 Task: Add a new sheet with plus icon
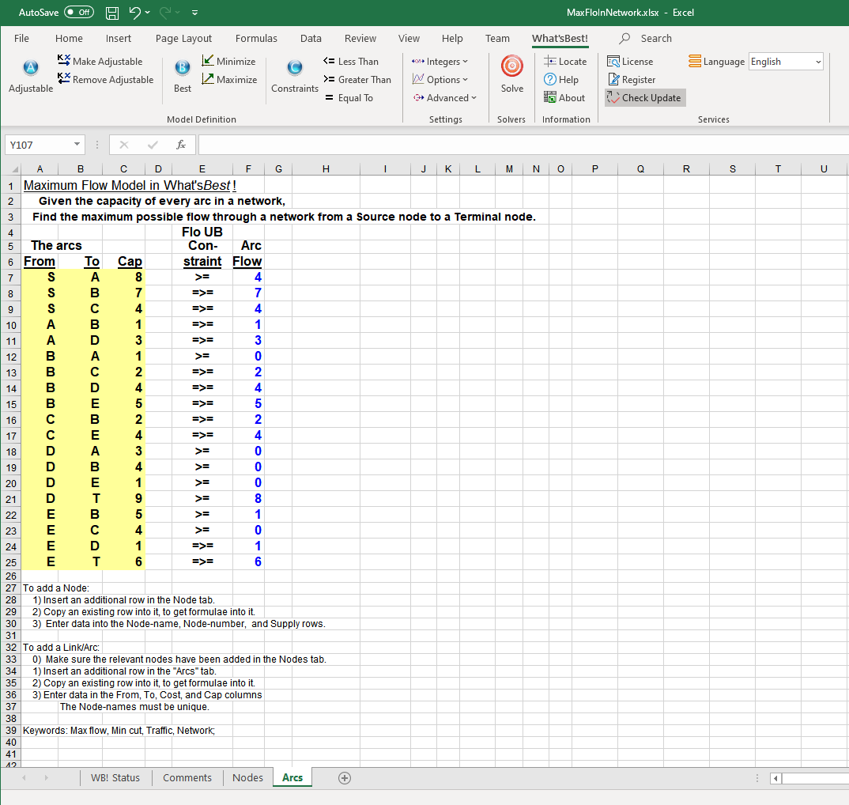(x=345, y=778)
